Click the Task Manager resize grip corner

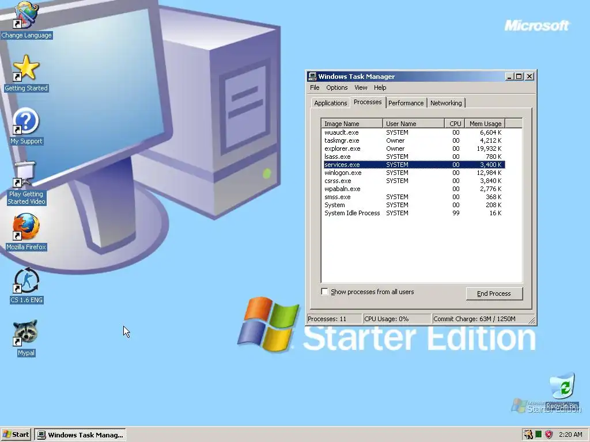532,320
